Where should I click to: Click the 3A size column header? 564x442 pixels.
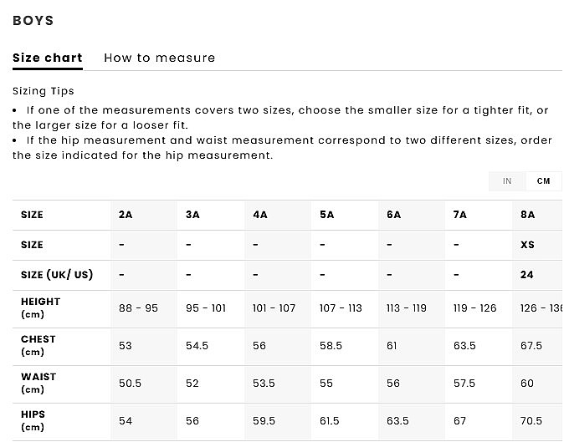click(192, 215)
